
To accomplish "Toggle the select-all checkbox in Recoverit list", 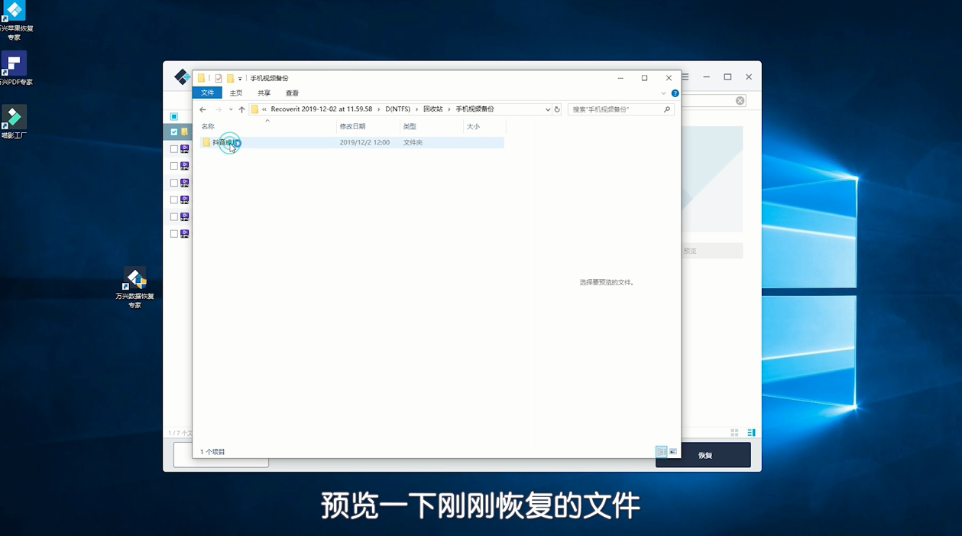I will tap(174, 116).
